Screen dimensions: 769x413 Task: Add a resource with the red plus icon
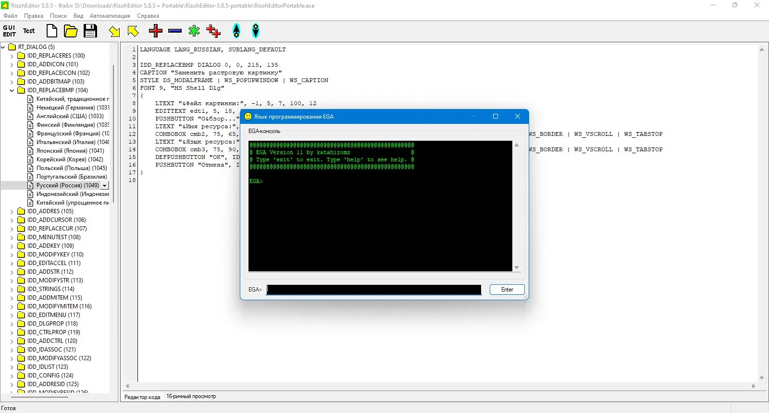[x=156, y=31]
